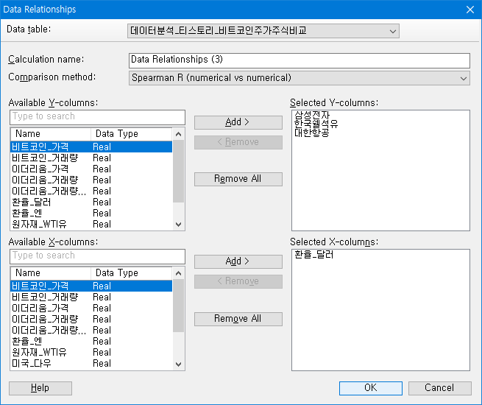482x405 pixels.
Task: Select 비트코인_가격 in Available X-columns
Action: coord(91,286)
